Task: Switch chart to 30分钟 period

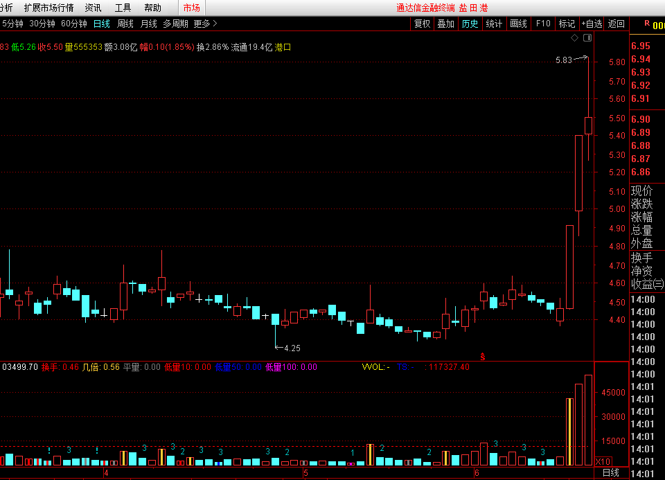Action: tap(42, 24)
